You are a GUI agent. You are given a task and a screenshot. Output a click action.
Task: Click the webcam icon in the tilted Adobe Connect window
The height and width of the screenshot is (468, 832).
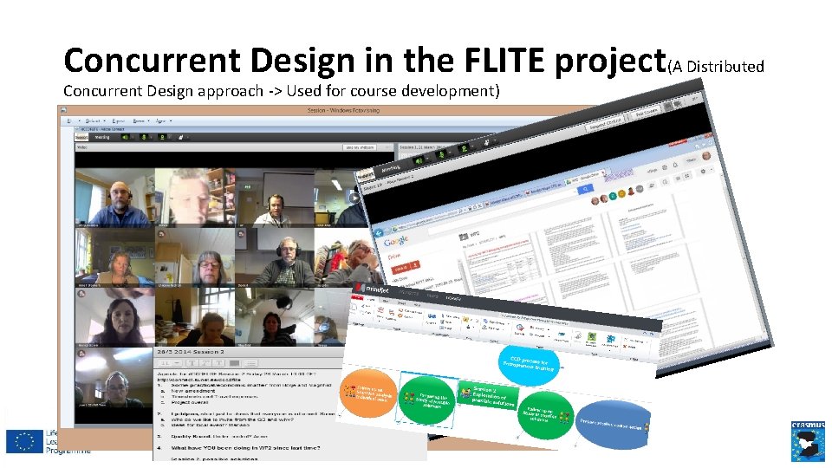pos(464,148)
